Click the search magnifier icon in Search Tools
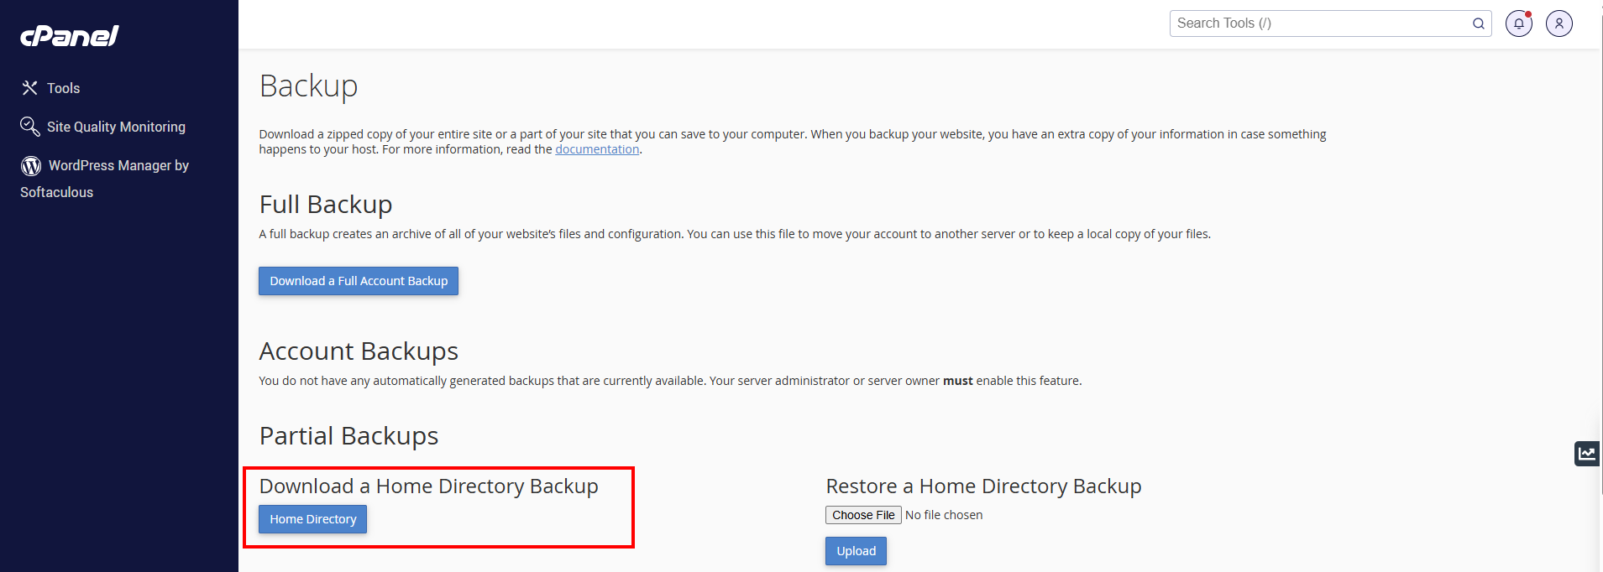This screenshot has width=1603, height=572. [1479, 23]
